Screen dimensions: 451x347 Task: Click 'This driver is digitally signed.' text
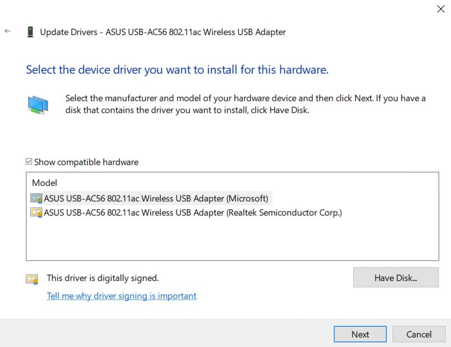pyautogui.click(x=102, y=278)
